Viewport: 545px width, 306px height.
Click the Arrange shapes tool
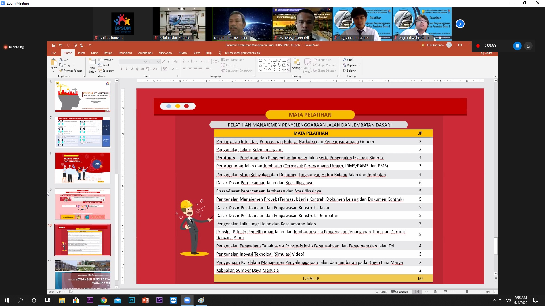click(297, 64)
